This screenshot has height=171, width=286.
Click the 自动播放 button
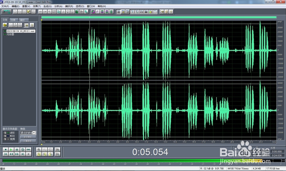(x=28, y=137)
